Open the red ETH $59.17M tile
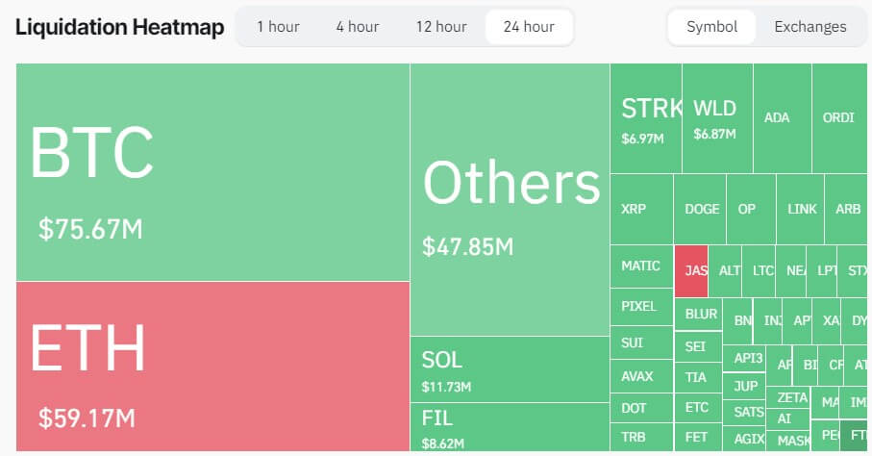Screen dimensions: 872x456 click(x=212, y=366)
